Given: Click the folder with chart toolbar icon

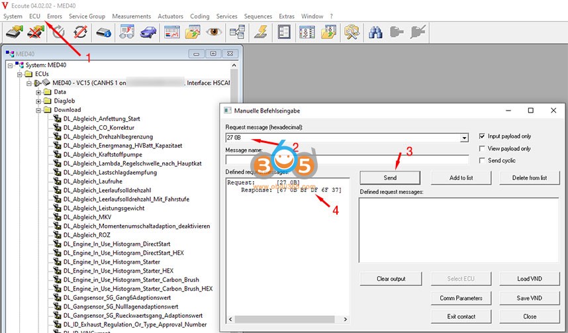Looking at the screenshot, I should coord(193,32).
